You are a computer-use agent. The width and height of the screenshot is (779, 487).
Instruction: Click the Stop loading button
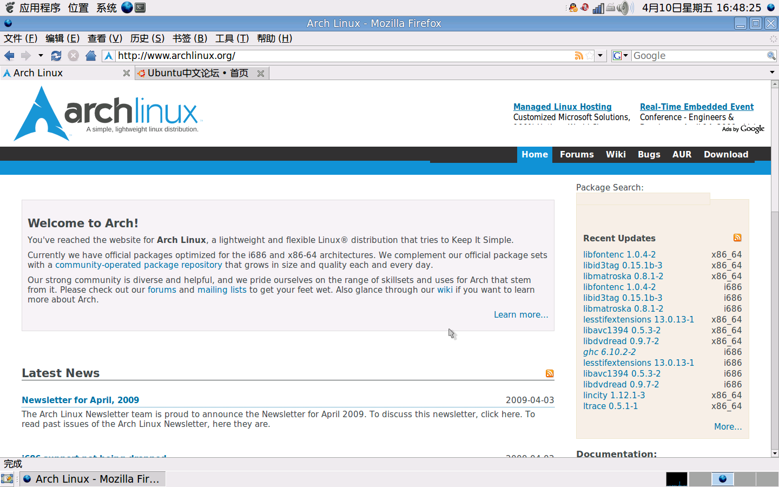click(74, 56)
